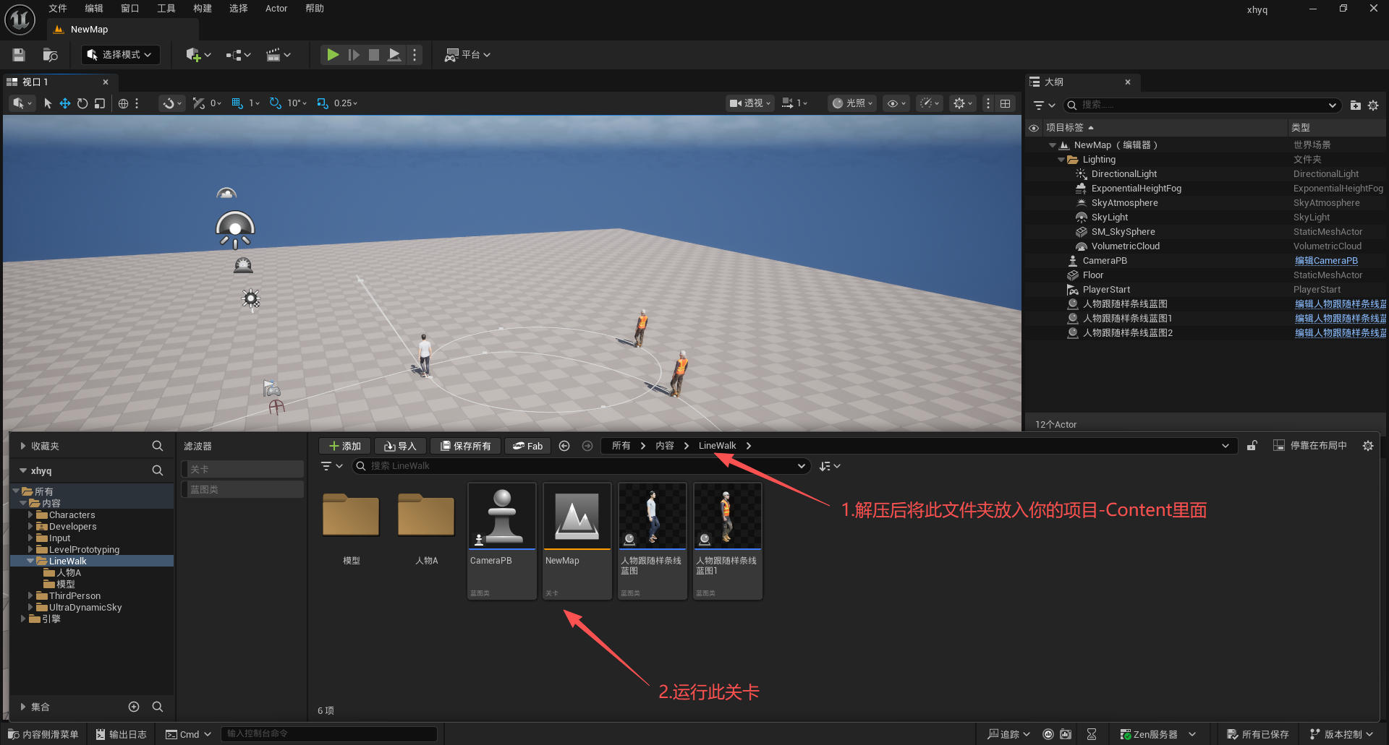Viewport: 1389px width, 745px height.
Task: Search the 收藏夹 favorites section
Action: click(x=158, y=446)
